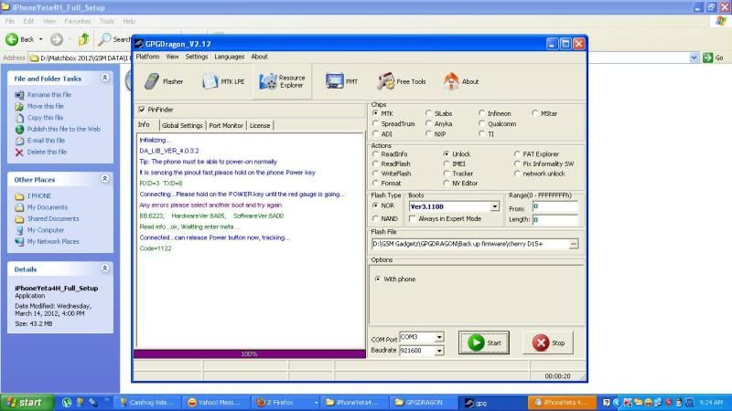Select the FAT Explorer action
The height and width of the screenshot is (411, 732).
click(517, 154)
